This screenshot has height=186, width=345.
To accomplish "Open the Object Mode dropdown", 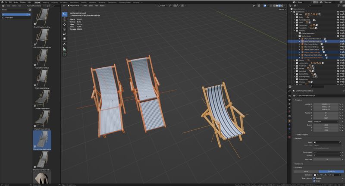I will click(74, 6).
